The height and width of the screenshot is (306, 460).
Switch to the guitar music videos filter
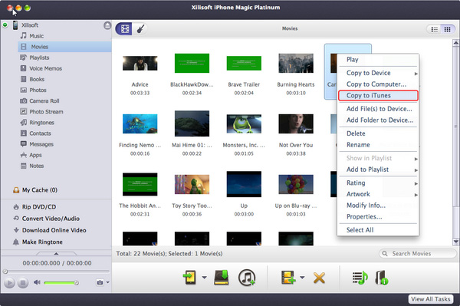tap(140, 28)
